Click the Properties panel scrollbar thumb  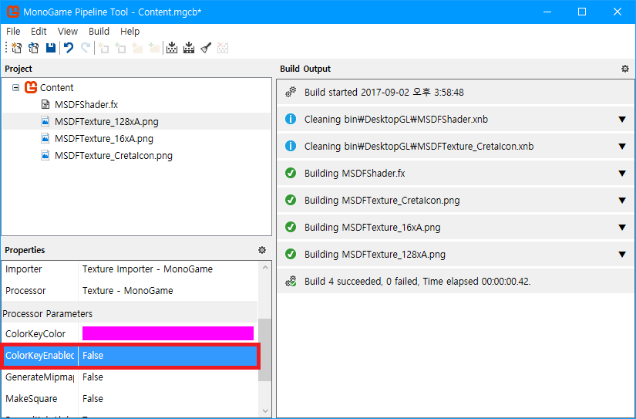[265, 350]
